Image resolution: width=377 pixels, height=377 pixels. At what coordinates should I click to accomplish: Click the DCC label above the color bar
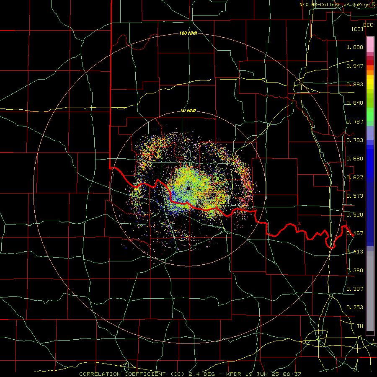point(368,25)
